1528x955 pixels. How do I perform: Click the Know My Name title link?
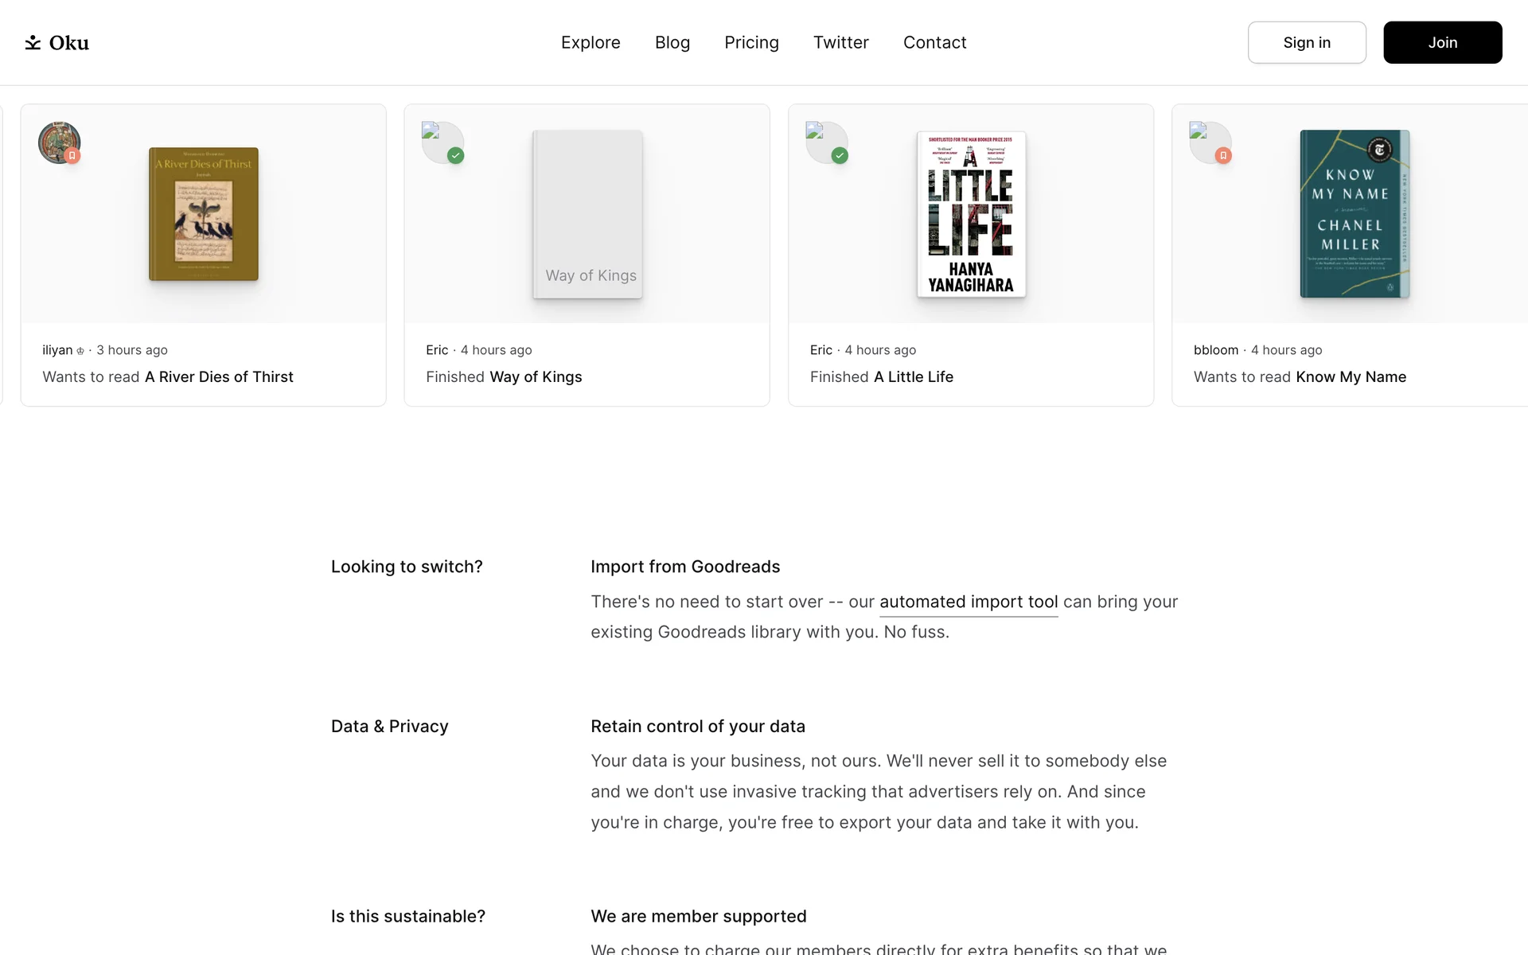[x=1351, y=377]
